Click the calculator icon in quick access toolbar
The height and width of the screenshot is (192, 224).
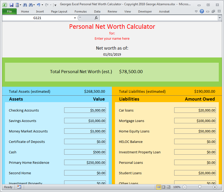click(x=17, y=5)
